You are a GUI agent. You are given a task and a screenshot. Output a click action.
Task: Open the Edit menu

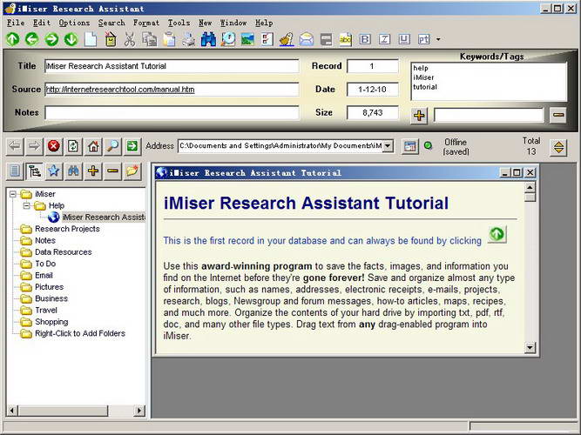coord(42,23)
